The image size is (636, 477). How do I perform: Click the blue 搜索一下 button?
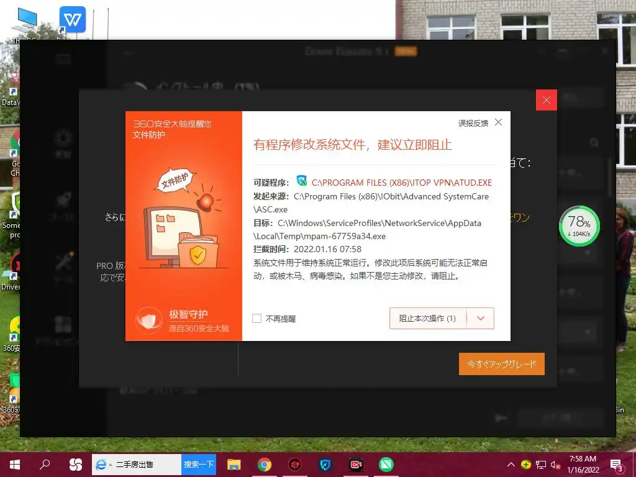[x=199, y=465]
